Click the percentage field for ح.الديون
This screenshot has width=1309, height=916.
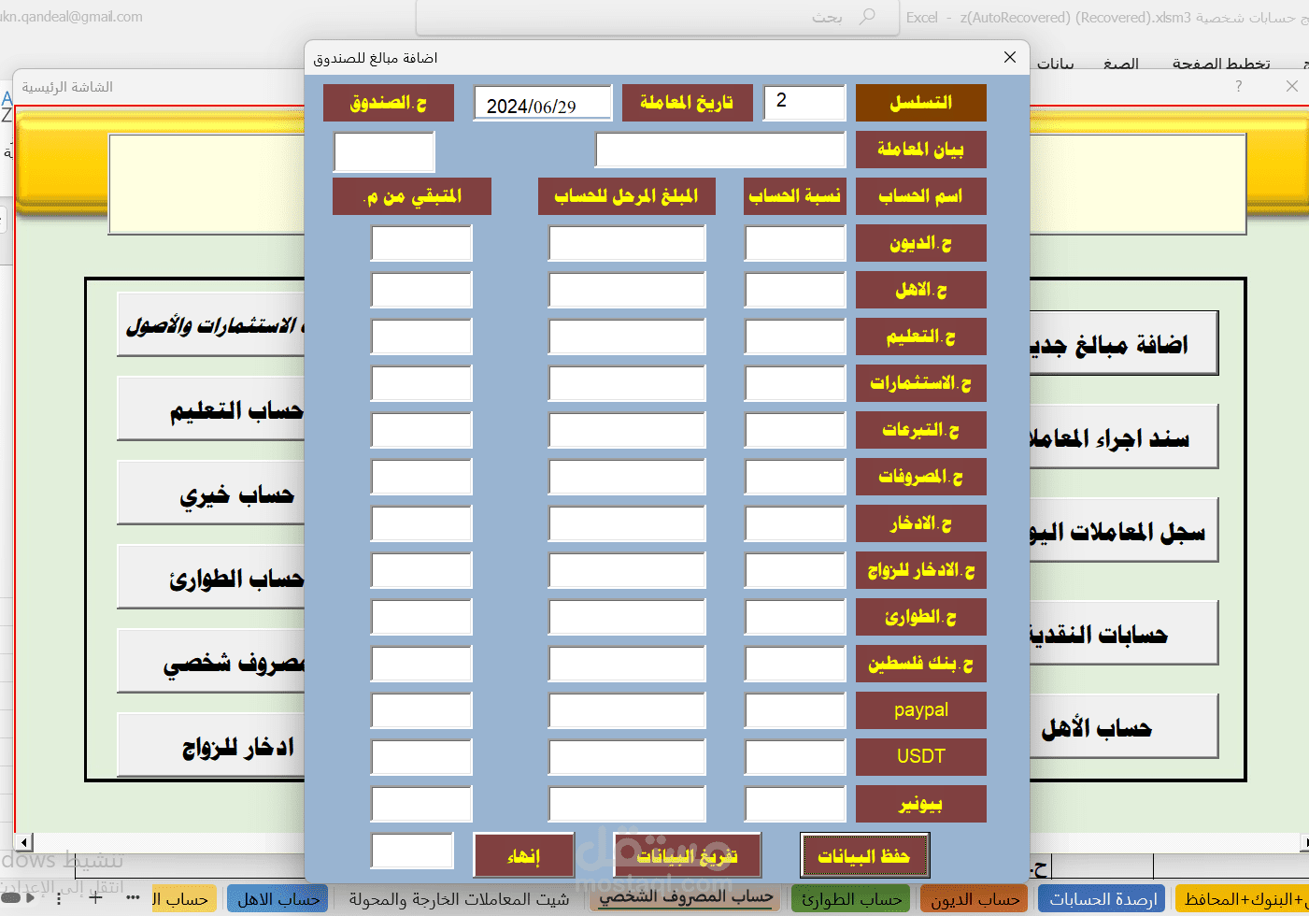tap(795, 243)
